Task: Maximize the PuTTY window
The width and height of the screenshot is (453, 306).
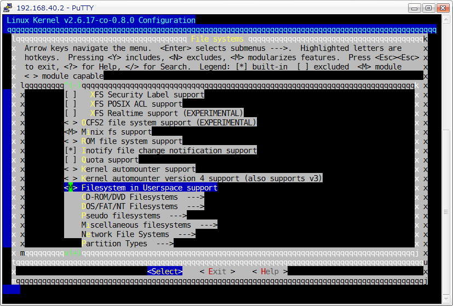Action: click(x=428, y=7)
